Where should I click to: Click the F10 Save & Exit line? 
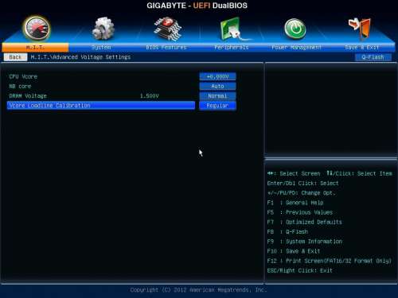tap(294, 251)
